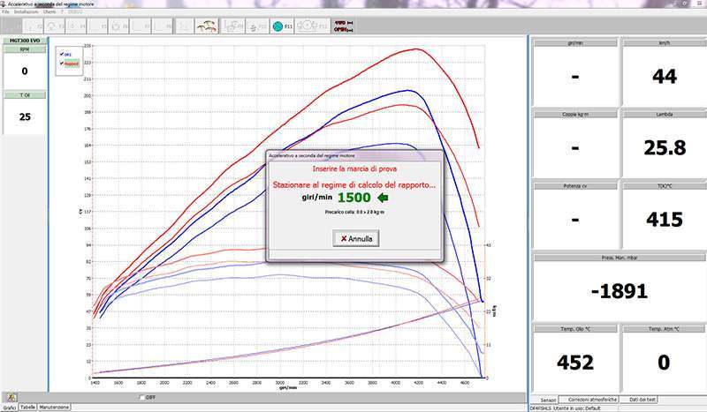
Task: Open the Utenti menu
Action: click(49, 11)
